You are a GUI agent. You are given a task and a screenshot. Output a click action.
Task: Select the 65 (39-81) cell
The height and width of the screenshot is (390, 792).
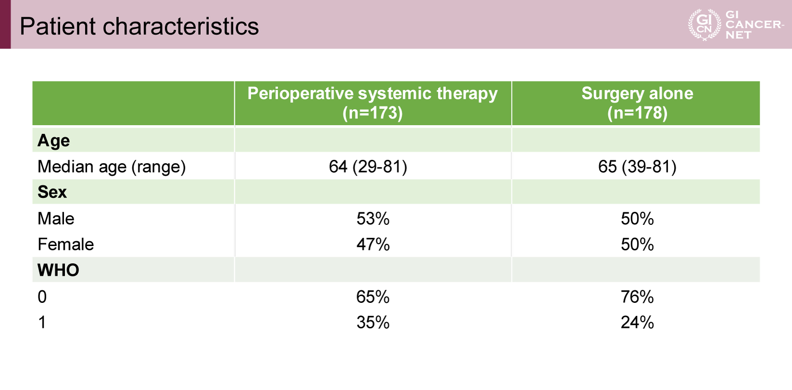637,167
